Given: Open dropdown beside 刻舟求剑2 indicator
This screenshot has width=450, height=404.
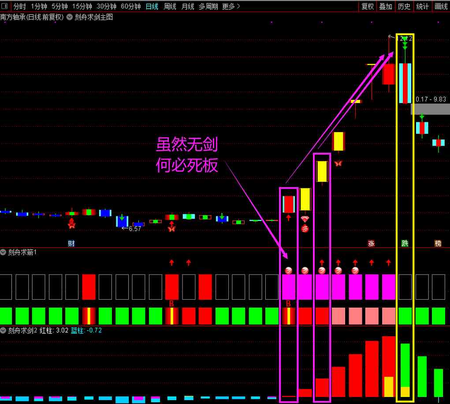Looking at the screenshot, I should 3,331.
